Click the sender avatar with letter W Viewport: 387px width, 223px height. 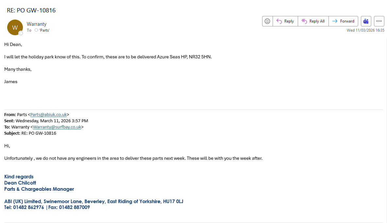click(15, 27)
